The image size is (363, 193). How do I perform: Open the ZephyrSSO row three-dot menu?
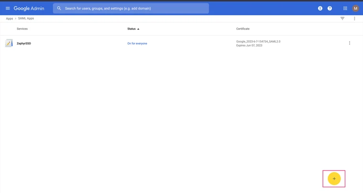click(350, 43)
